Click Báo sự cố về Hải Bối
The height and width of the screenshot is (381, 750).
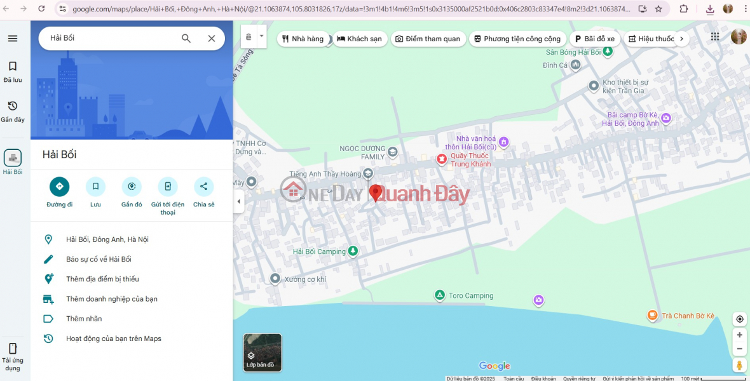tap(99, 259)
